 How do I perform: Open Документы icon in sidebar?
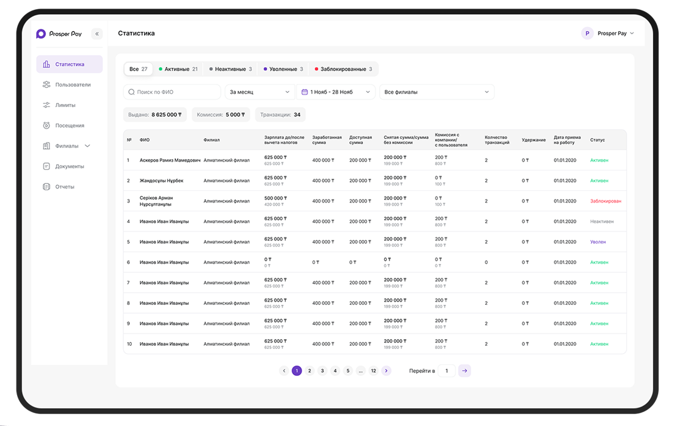(x=47, y=166)
